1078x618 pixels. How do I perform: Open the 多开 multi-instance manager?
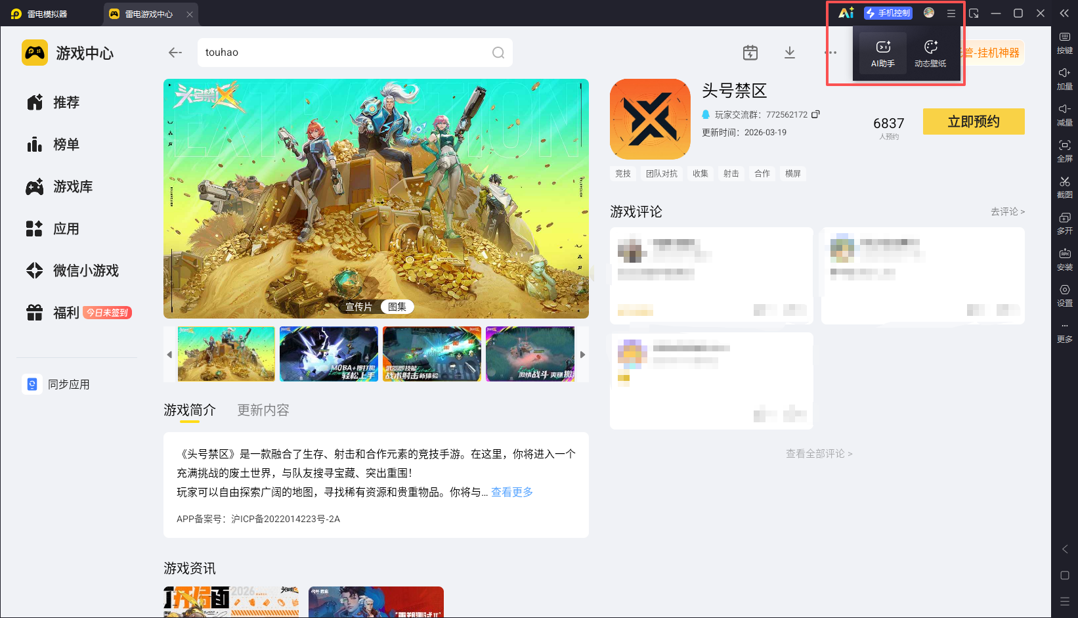click(1065, 223)
